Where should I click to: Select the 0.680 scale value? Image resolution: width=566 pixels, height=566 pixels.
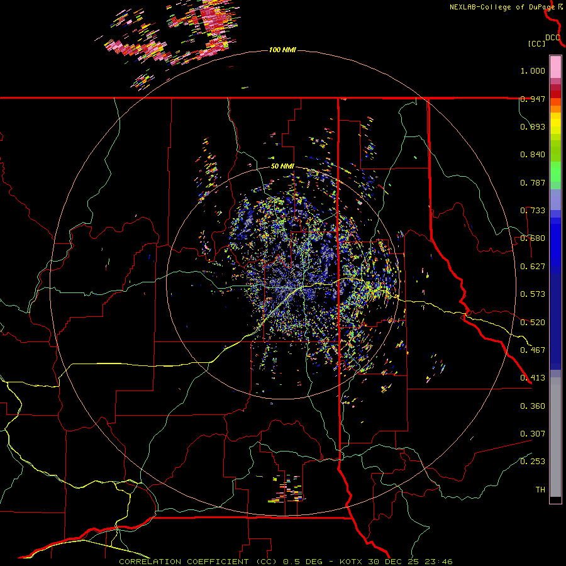pos(533,238)
